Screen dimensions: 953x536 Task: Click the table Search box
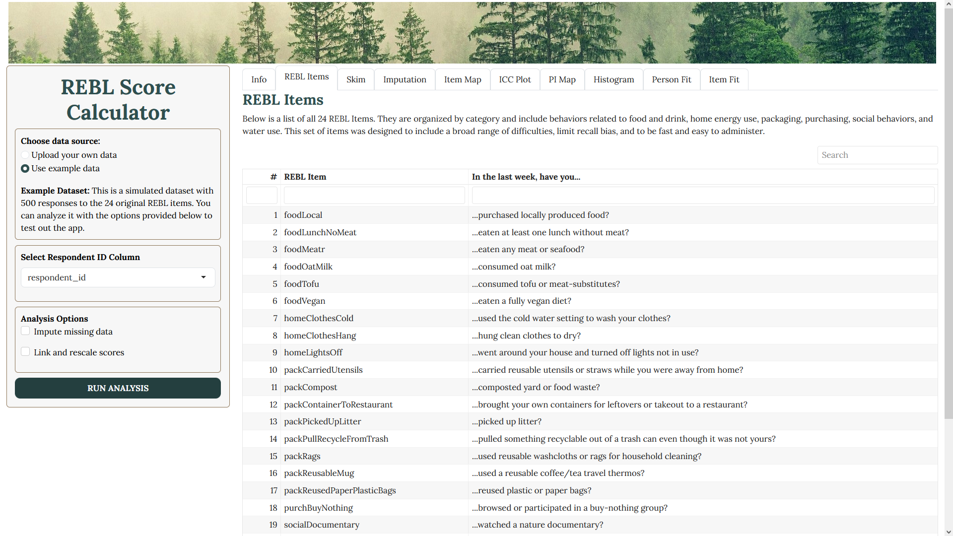(877, 155)
